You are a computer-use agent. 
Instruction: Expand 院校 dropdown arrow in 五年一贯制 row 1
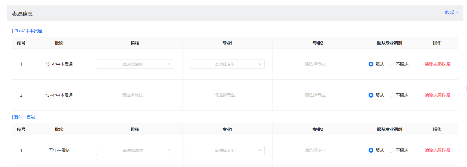coord(169,150)
